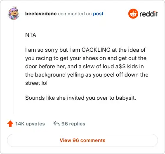The height and width of the screenshot is (154, 165).
Task: Click the "street lol" text line
Action: point(36,83)
